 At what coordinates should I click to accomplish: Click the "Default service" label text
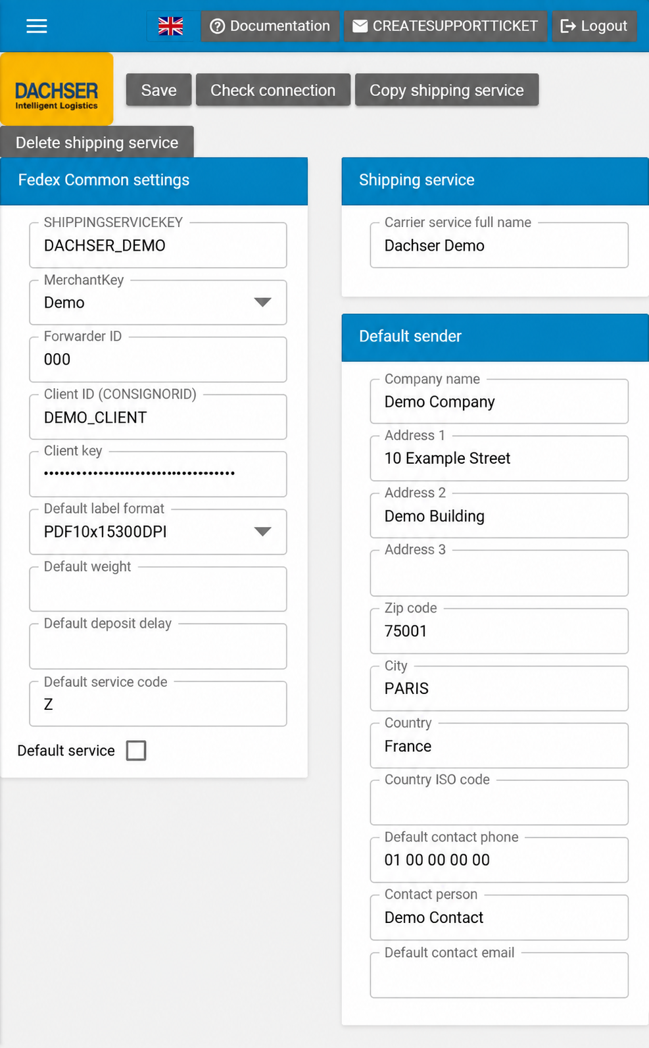[x=66, y=751]
